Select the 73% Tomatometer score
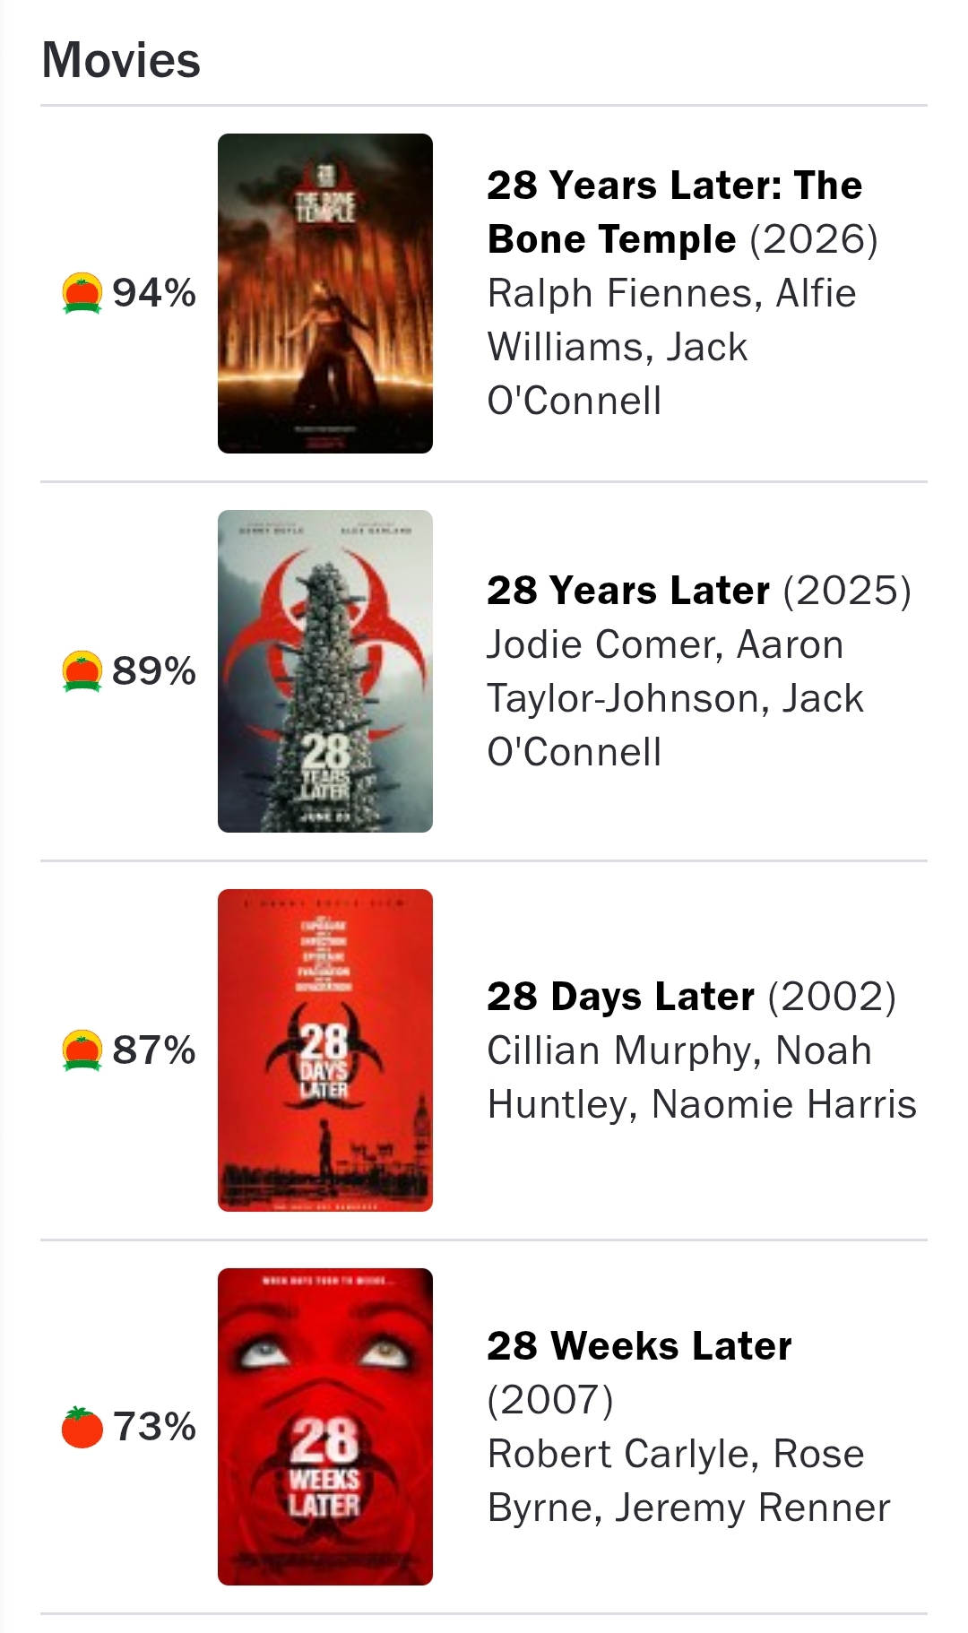The width and height of the screenshot is (968, 1633). pyautogui.click(x=154, y=1427)
